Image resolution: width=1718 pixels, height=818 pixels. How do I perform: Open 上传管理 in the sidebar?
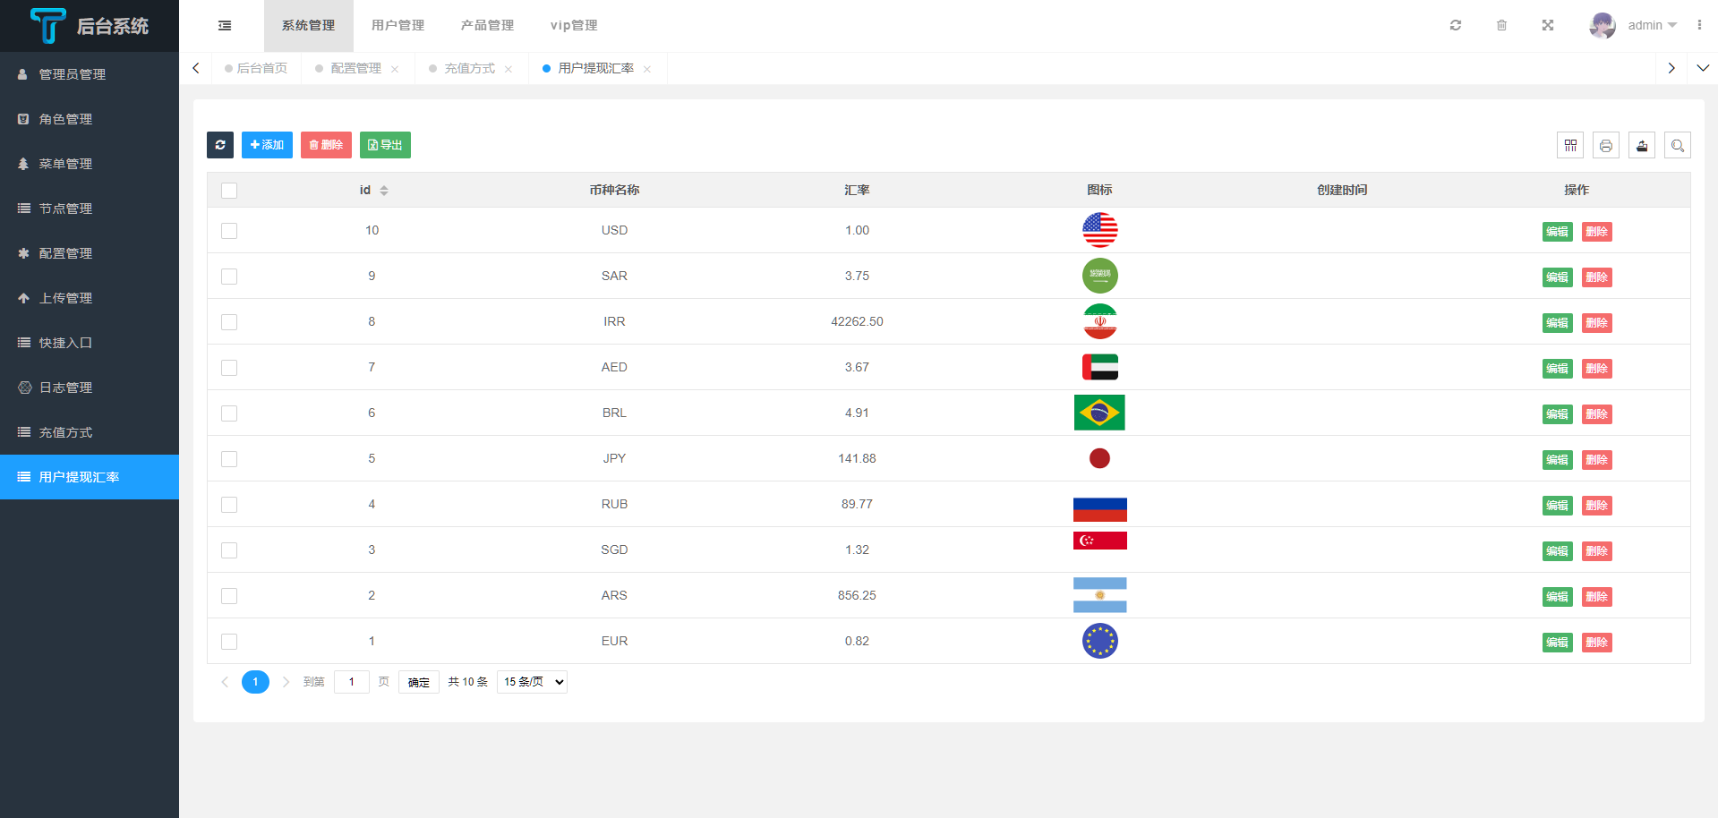click(x=90, y=298)
